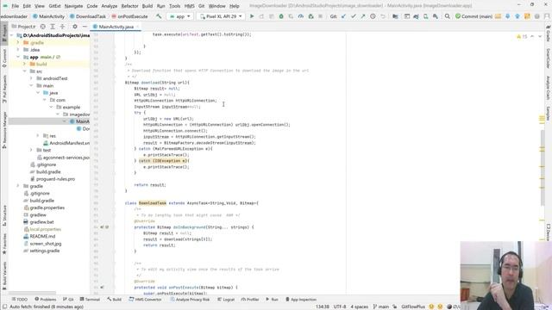The height and width of the screenshot is (310, 552).
Task: Hide the Project panel with minus icon
Action: click(x=85, y=27)
